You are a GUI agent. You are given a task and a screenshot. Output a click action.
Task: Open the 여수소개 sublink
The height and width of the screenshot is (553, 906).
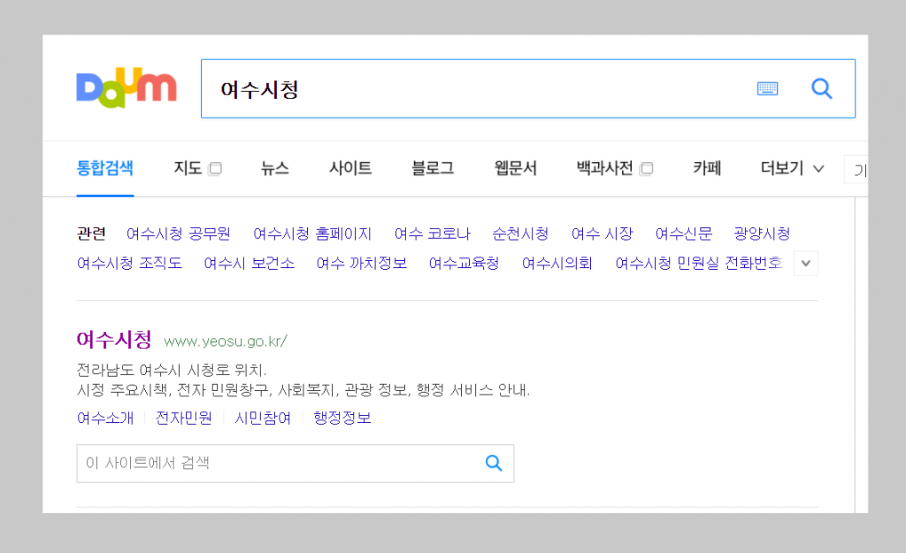point(105,418)
